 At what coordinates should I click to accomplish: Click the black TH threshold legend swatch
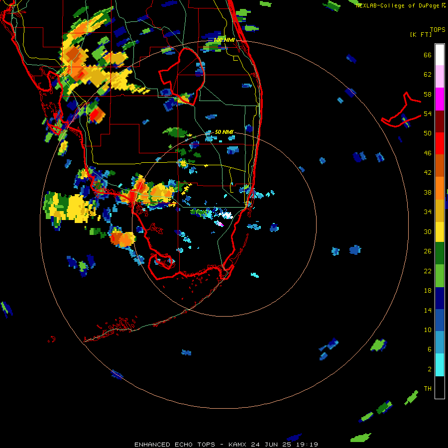coord(440,387)
